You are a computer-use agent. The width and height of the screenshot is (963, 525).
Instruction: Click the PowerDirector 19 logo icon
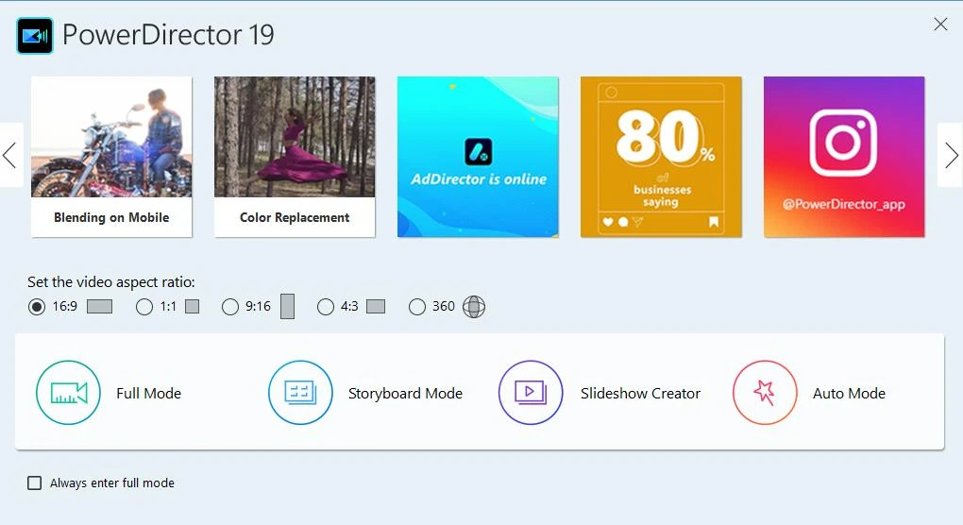(x=34, y=36)
